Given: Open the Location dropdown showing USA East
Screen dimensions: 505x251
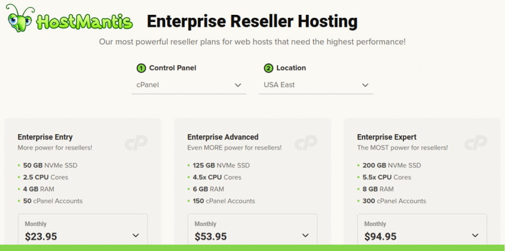Looking at the screenshot, I should [316, 85].
